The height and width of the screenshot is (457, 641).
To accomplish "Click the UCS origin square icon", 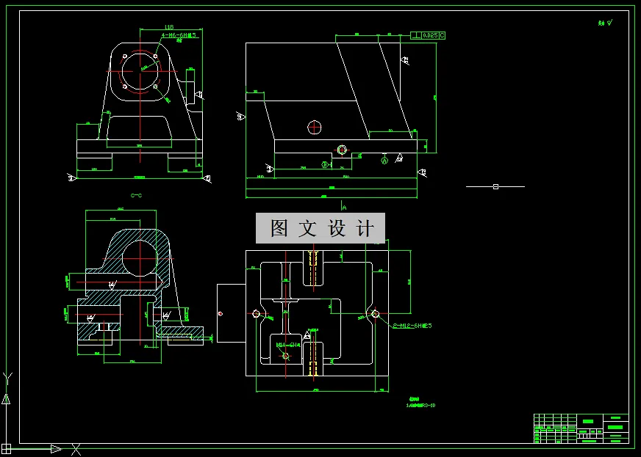I will 6,449.
